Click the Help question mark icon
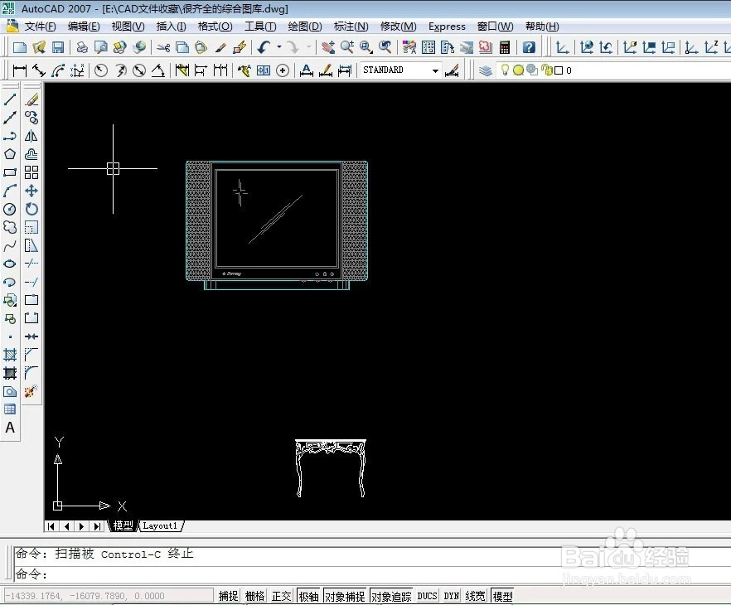731x605 pixels. coord(529,47)
